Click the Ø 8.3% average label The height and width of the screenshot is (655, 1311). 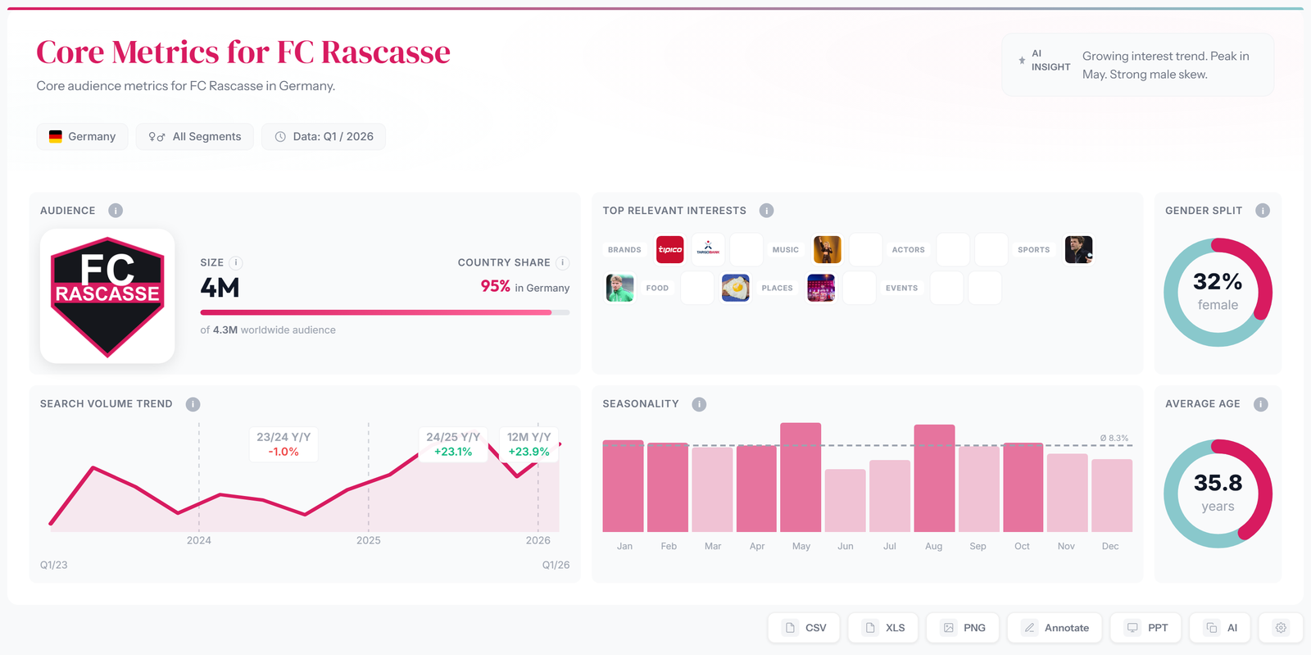tap(1114, 439)
